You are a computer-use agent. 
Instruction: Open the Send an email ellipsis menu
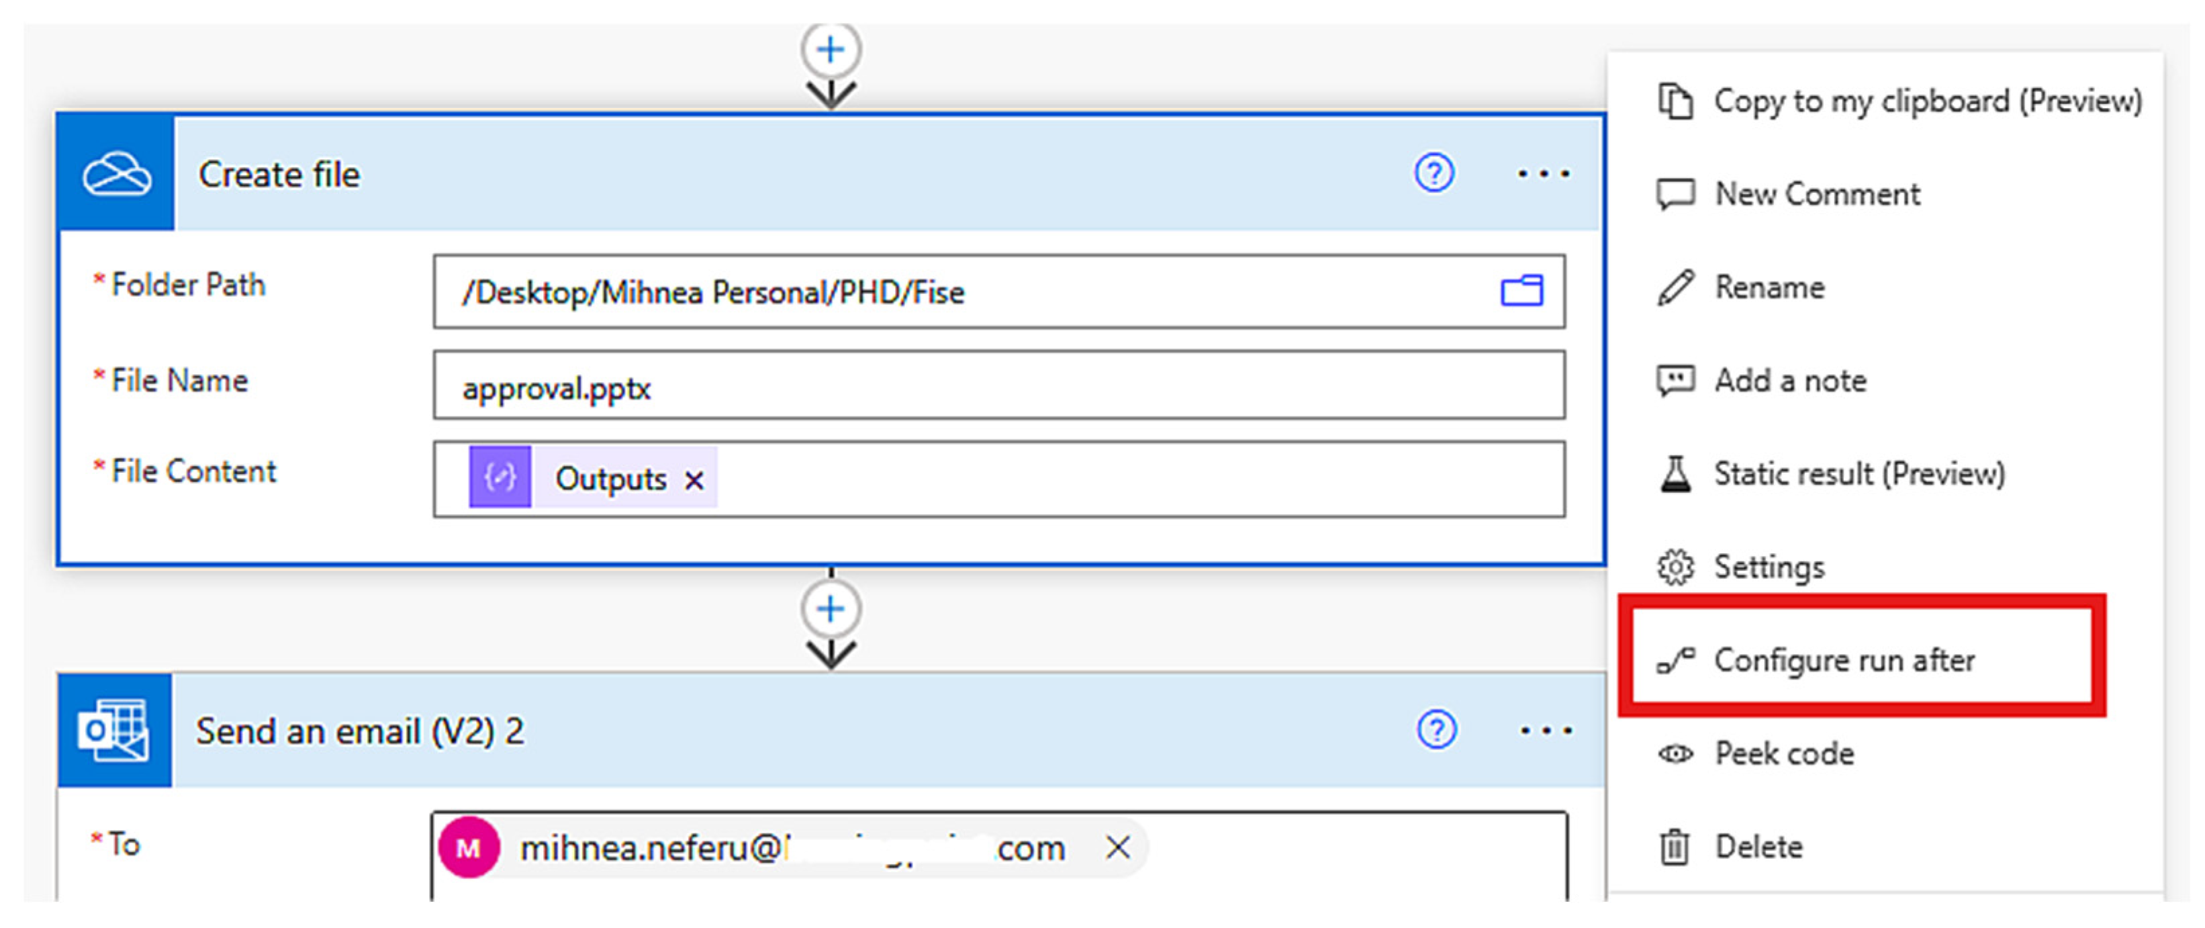1545,731
